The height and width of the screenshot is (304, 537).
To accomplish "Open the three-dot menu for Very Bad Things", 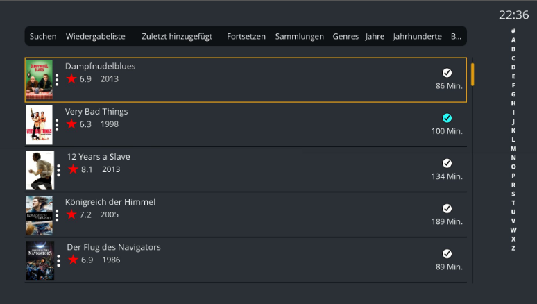I will point(57,125).
